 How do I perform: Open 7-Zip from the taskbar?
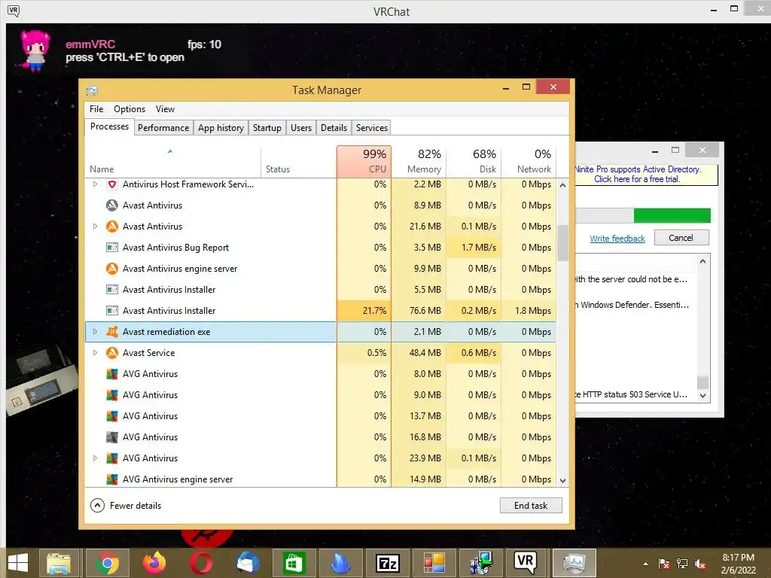(x=388, y=563)
